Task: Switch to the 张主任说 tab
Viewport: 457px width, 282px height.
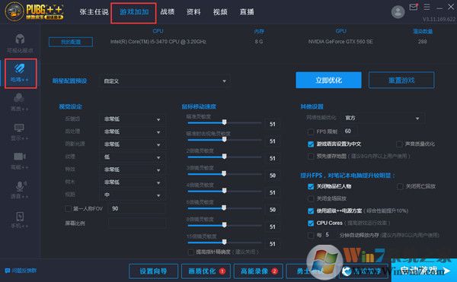Action: (x=94, y=12)
